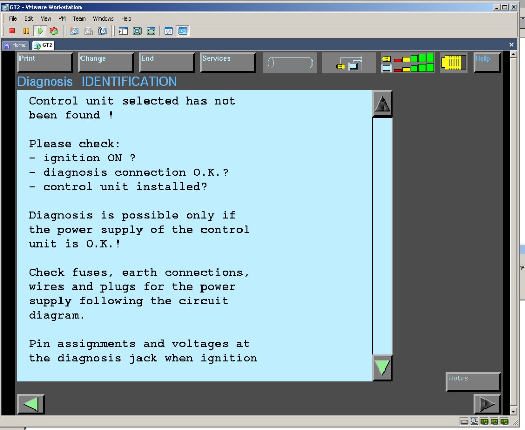Image resolution: width=525 pixels, height=430 pixels.
Task: Click the red Power Off toolbar icon
Action: pyautogui.click(x=12, y=31)
